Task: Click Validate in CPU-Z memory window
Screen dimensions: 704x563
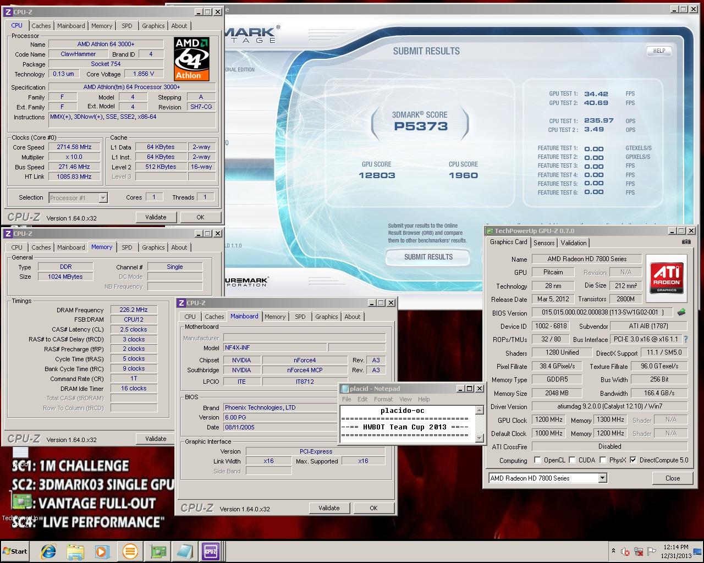Action: point(156,439)
